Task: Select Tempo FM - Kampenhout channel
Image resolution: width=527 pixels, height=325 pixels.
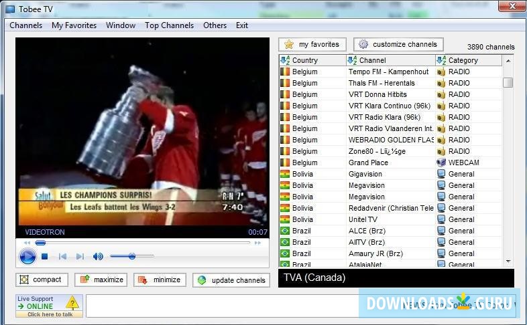Action: (x=390, y=72)
